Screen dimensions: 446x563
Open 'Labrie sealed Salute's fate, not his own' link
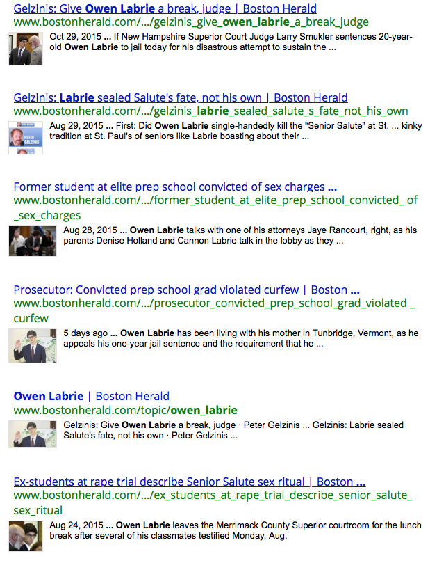click(x=181, y=97)
